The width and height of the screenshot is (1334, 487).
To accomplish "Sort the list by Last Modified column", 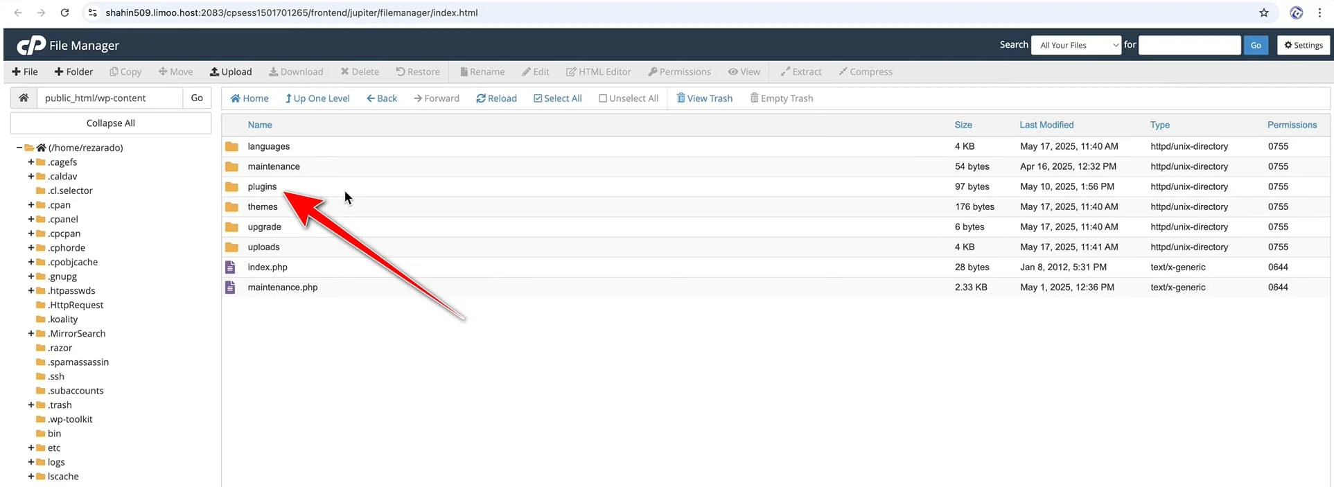I will (1046, 125).
